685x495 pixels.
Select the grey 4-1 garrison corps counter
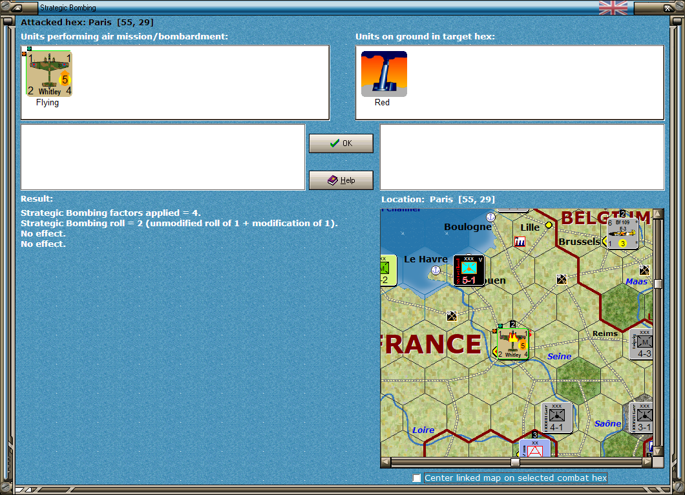(x=557, y=418)
